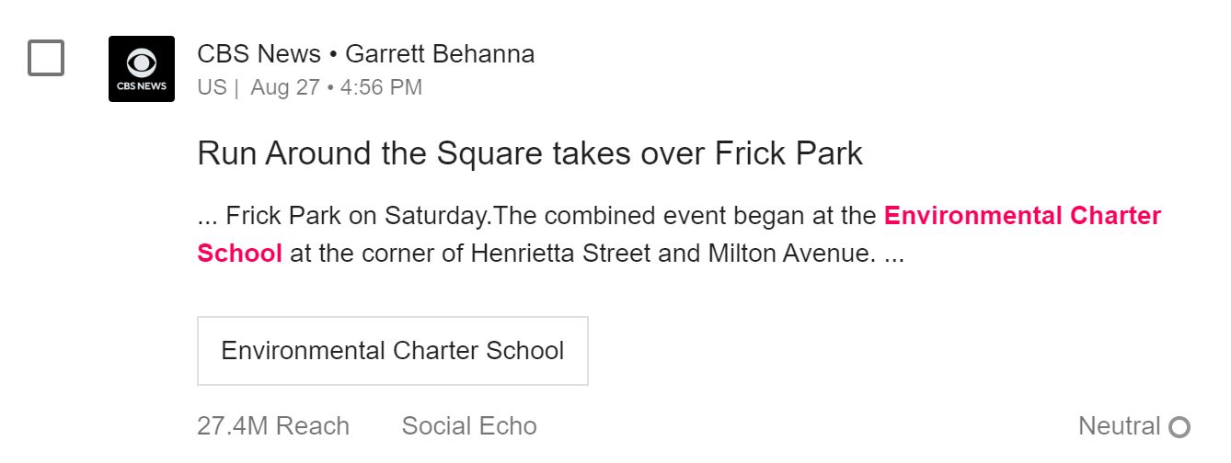1231x463 pixels.
Task: Expand snippet via the trailing ellipsis
Action: 894,254
